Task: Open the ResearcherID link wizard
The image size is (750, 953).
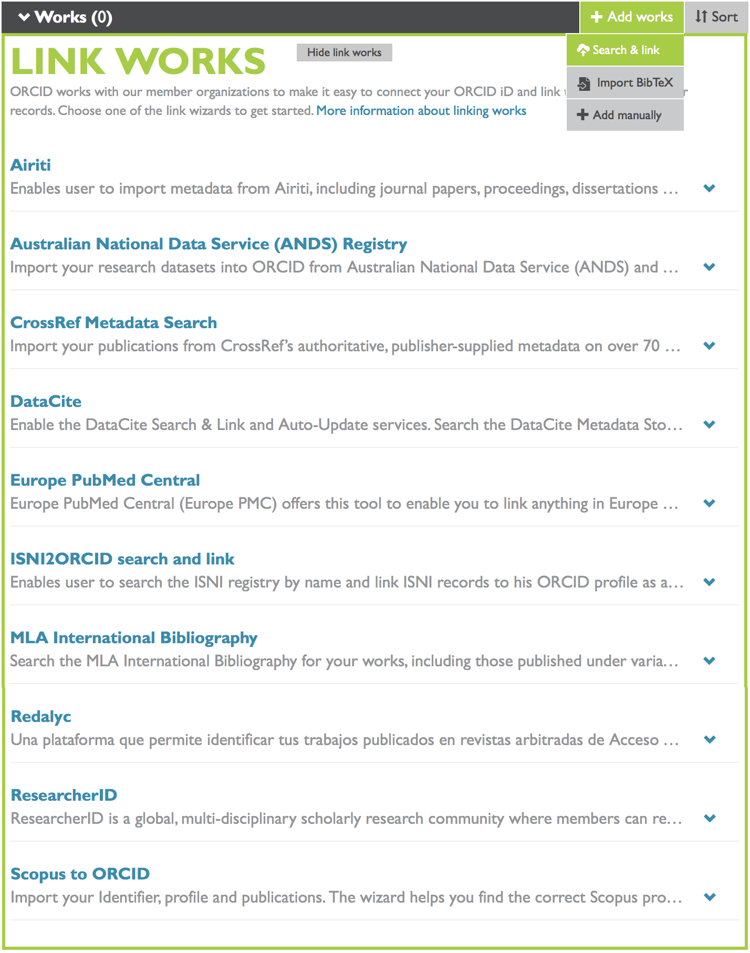Action: 64,795
